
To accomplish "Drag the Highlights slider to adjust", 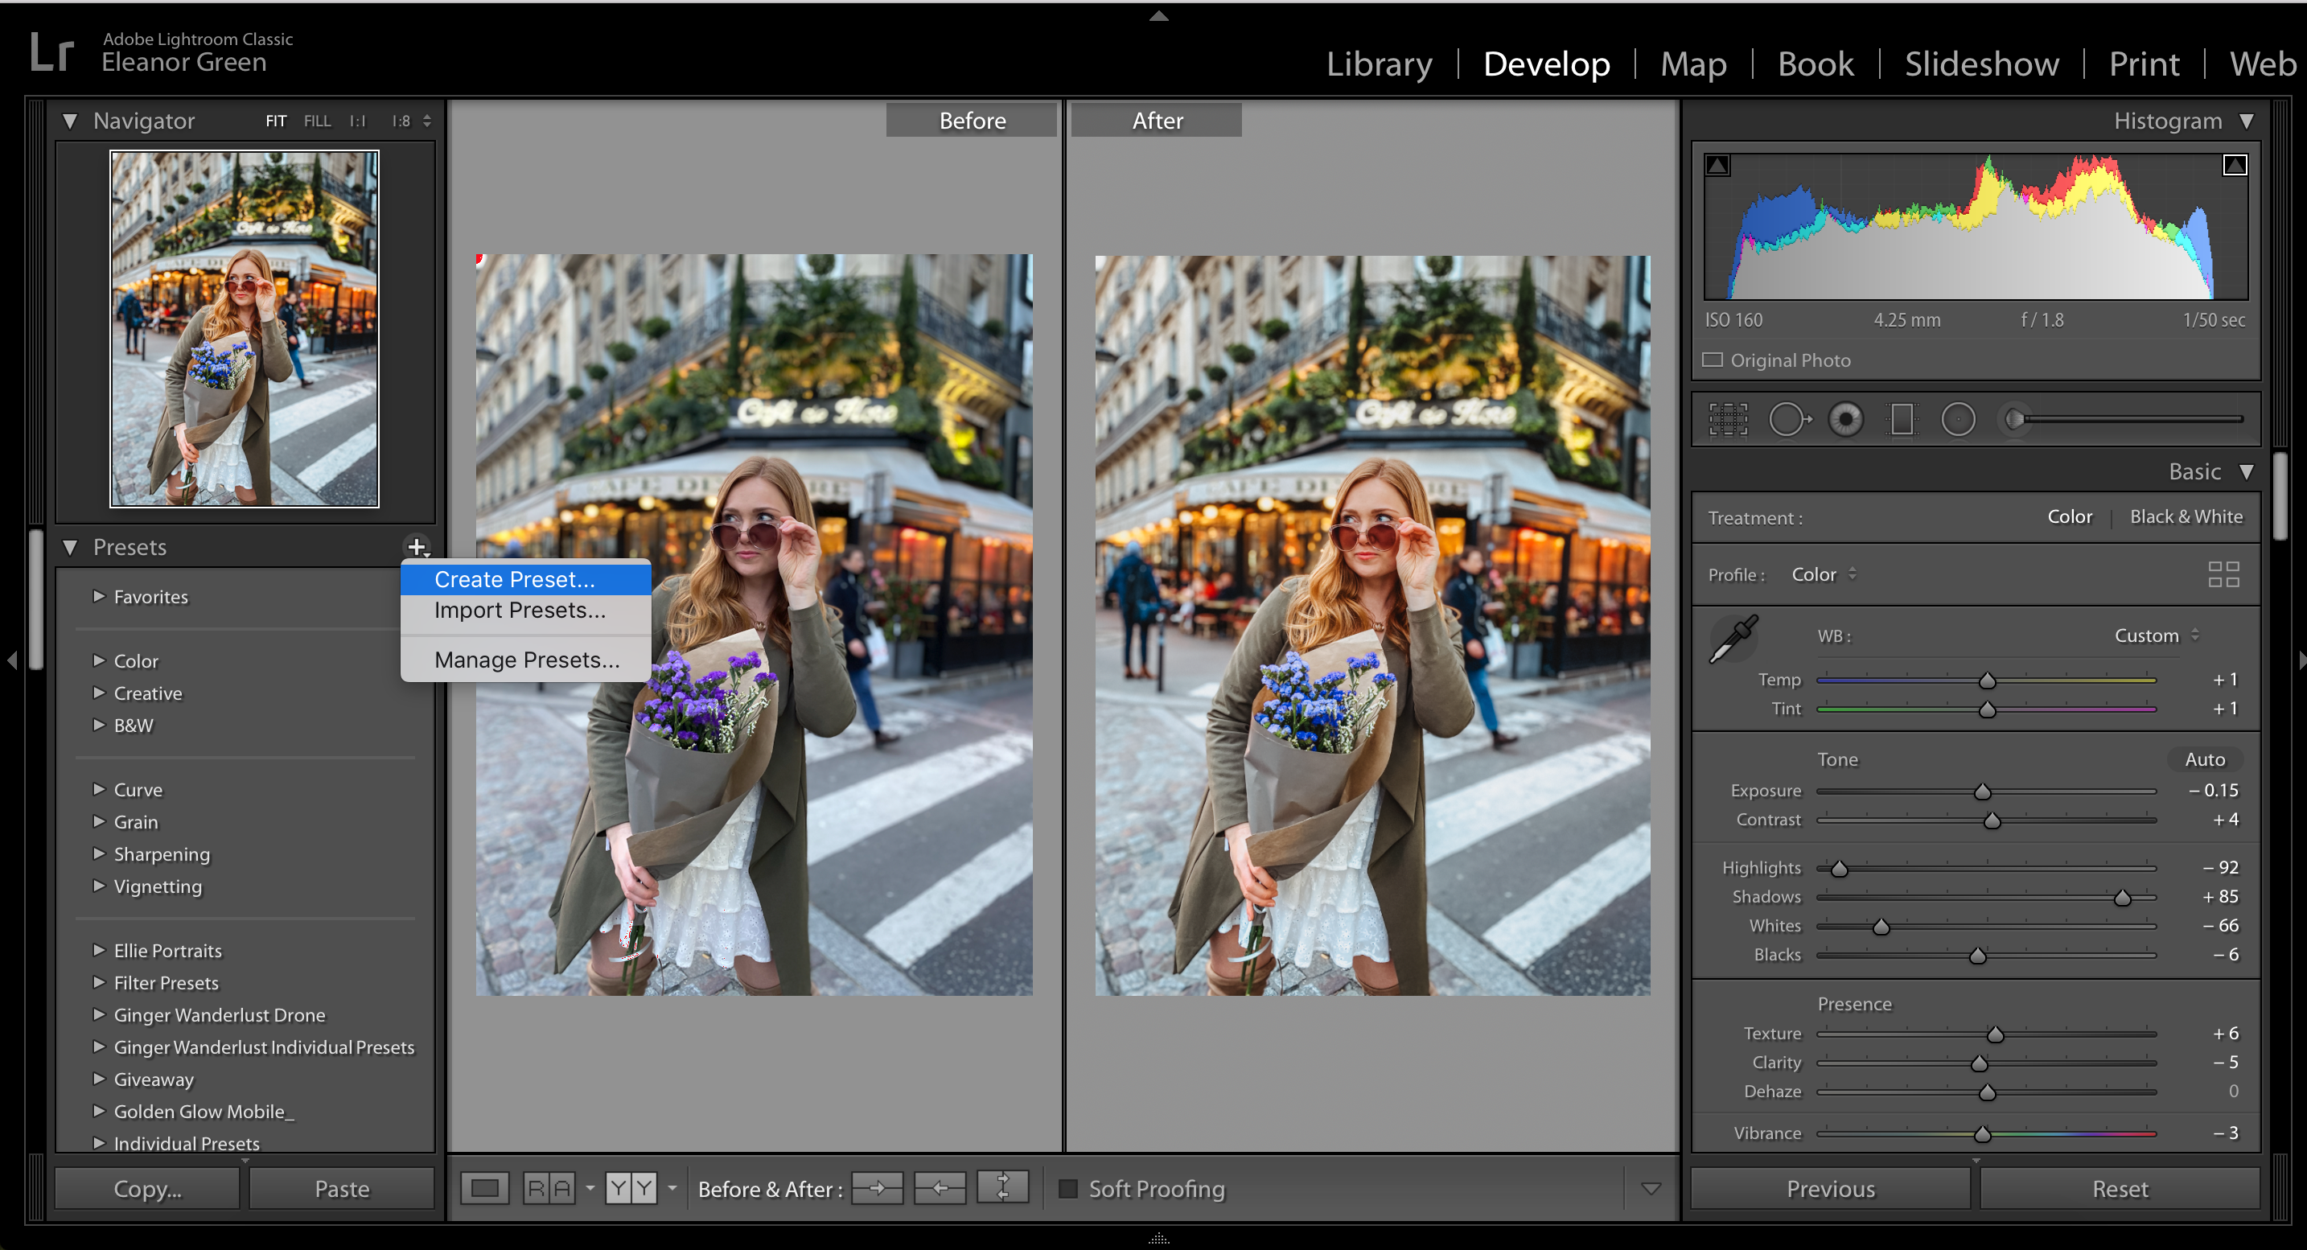I will point(1833,866).
